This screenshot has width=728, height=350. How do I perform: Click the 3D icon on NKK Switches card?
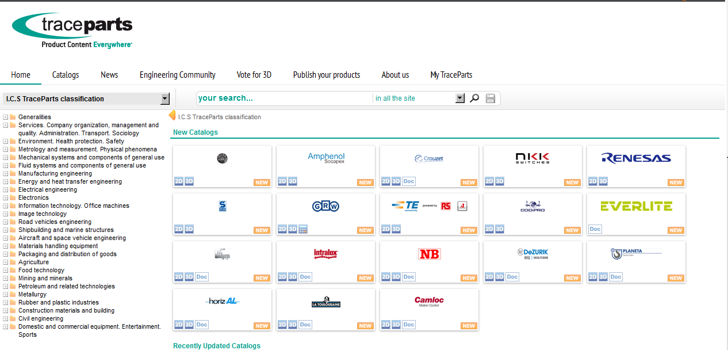click(500, 181)
